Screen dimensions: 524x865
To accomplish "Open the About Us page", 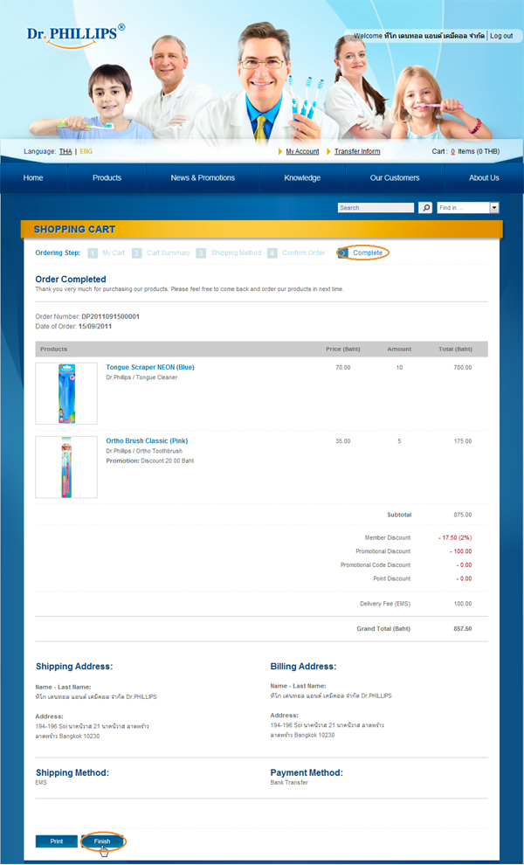I will 484,177.
